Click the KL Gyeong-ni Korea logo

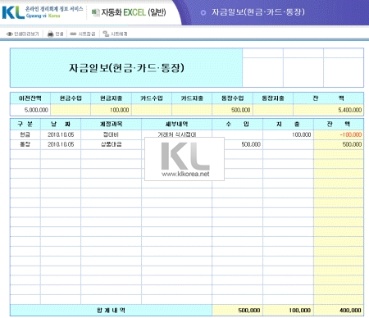tap(43, 12)
